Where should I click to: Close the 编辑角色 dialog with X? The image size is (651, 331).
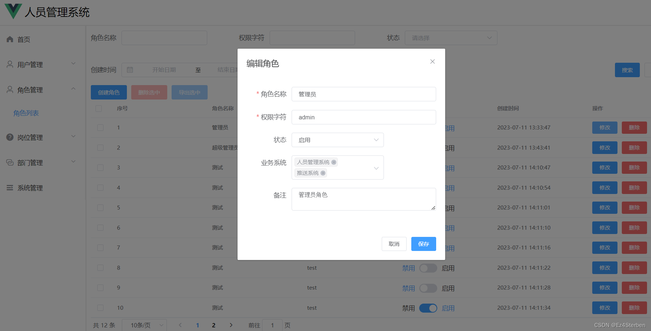pyautogui.click(x=433, y=62)
